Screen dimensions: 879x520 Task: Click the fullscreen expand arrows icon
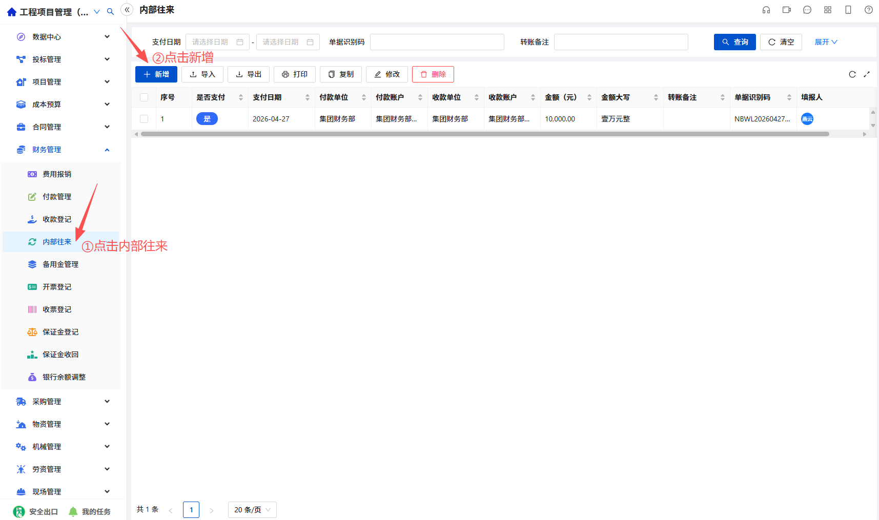pyautogui.click(x=867, y=74)
